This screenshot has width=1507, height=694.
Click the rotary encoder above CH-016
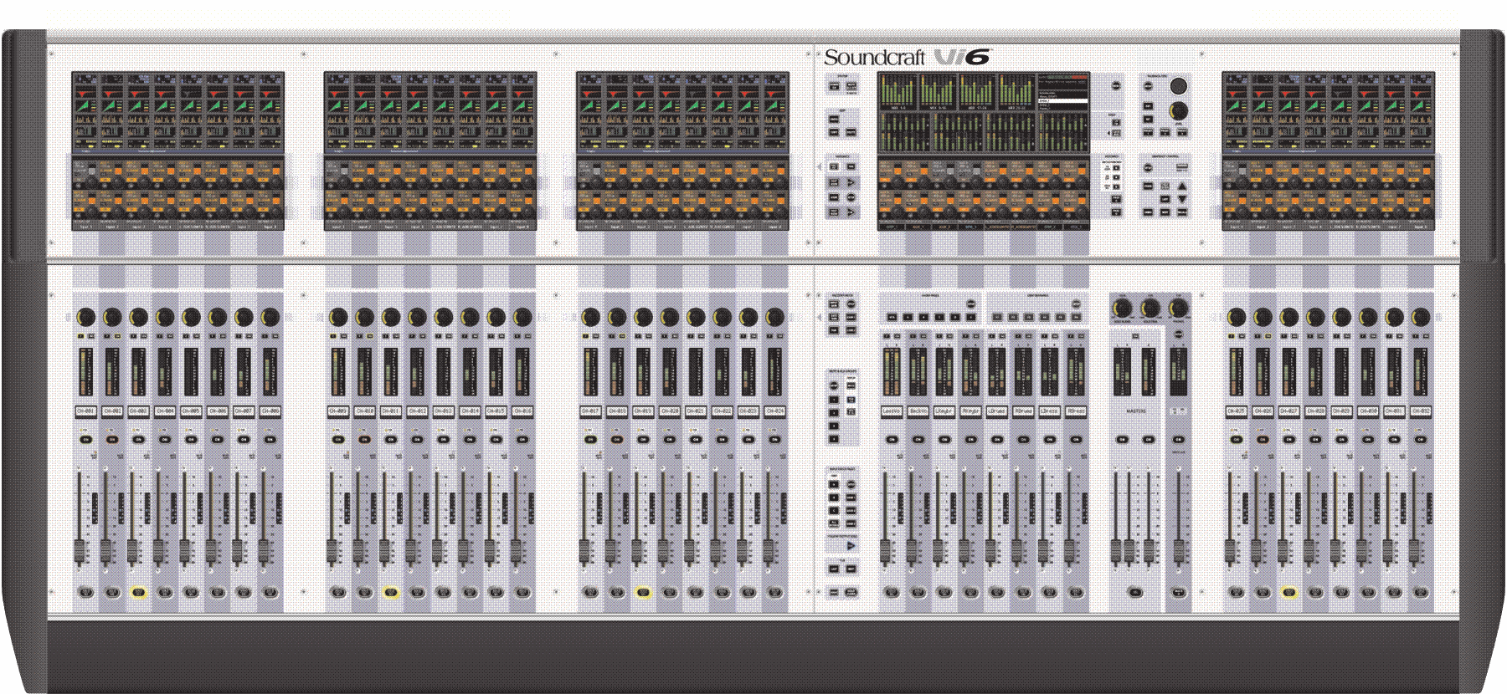tap(522, 317)
